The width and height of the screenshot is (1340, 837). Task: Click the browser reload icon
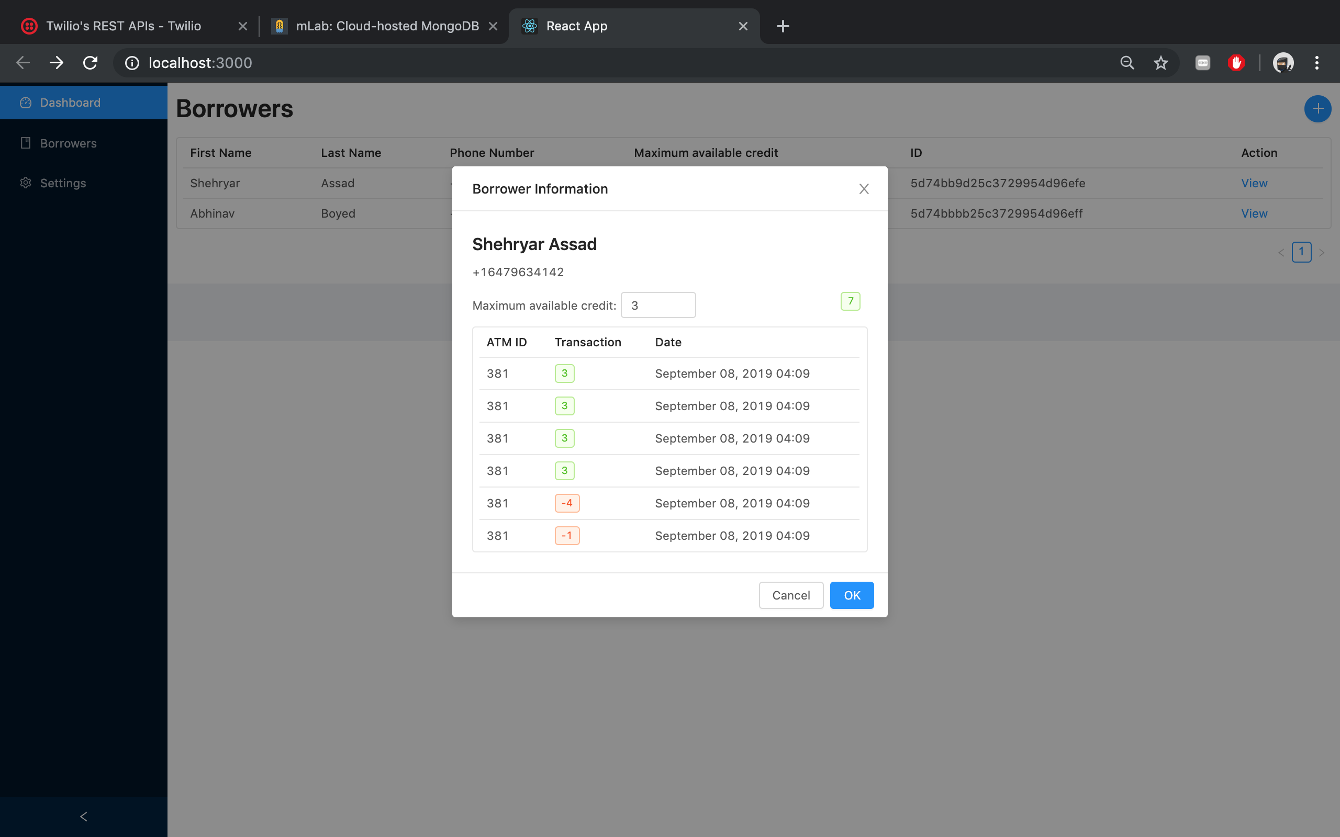pos(90,63)
